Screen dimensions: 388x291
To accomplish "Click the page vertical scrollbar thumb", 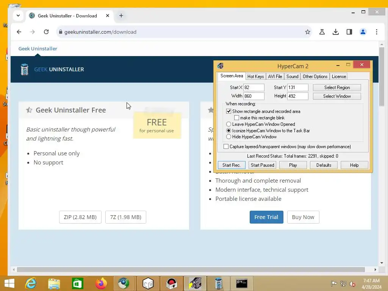I will (382, 77).
